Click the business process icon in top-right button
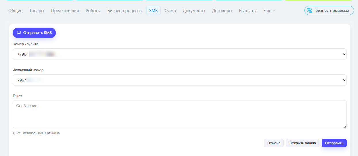Viewport: 358px width, 156px height. click(x=310, y=10)
